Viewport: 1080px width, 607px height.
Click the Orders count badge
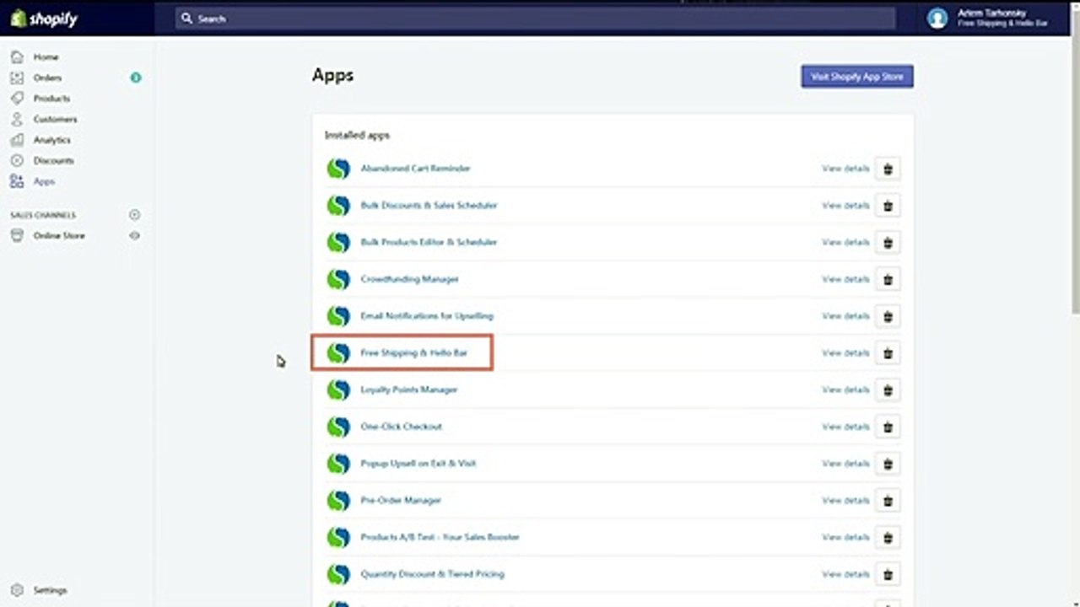[135, 78]
